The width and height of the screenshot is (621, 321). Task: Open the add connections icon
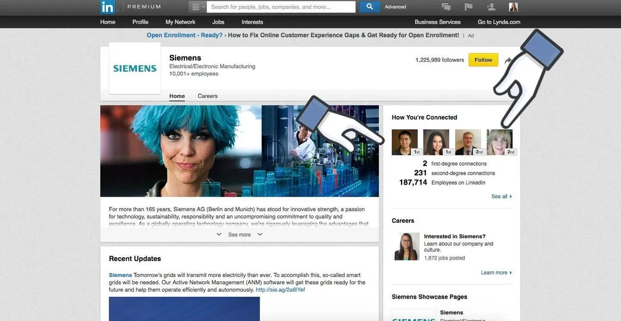pyautogui.click(x=491, y=7)
